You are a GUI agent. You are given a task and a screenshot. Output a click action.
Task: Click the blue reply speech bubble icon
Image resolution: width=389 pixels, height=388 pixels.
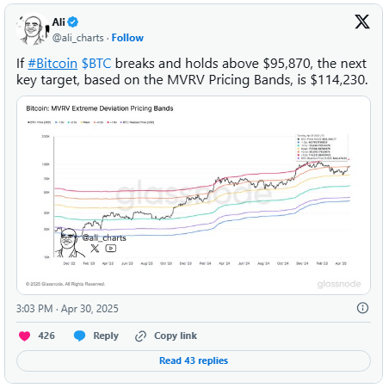pyautogui.click(x=79, y=336)
